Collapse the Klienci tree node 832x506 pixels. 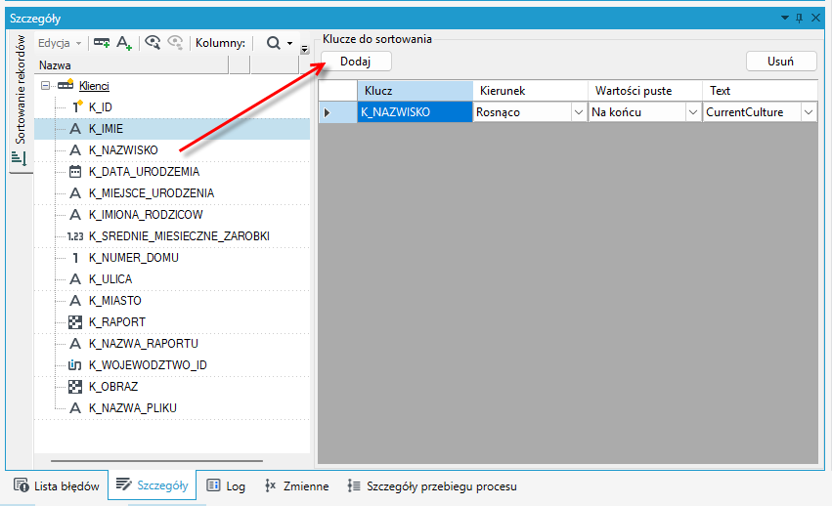[x=46, y=85]
